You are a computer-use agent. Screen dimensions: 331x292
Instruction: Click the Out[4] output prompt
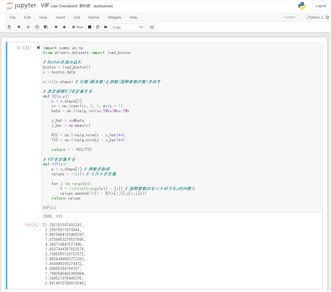click(x=32, y=225)
